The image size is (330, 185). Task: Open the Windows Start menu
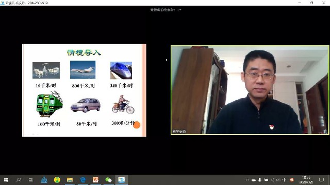click(6, 180)
